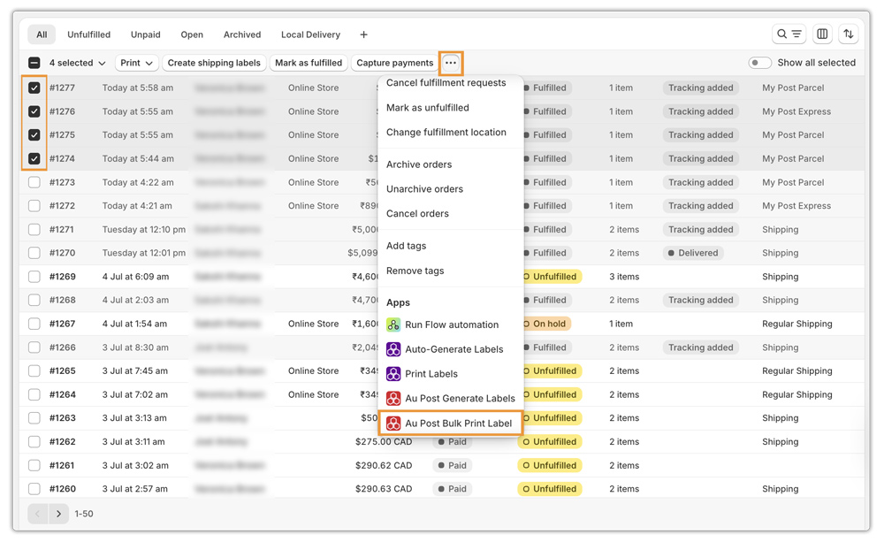
Task: Click the Capture payments button
Action: pyautogui.click(x=394, y=63)
